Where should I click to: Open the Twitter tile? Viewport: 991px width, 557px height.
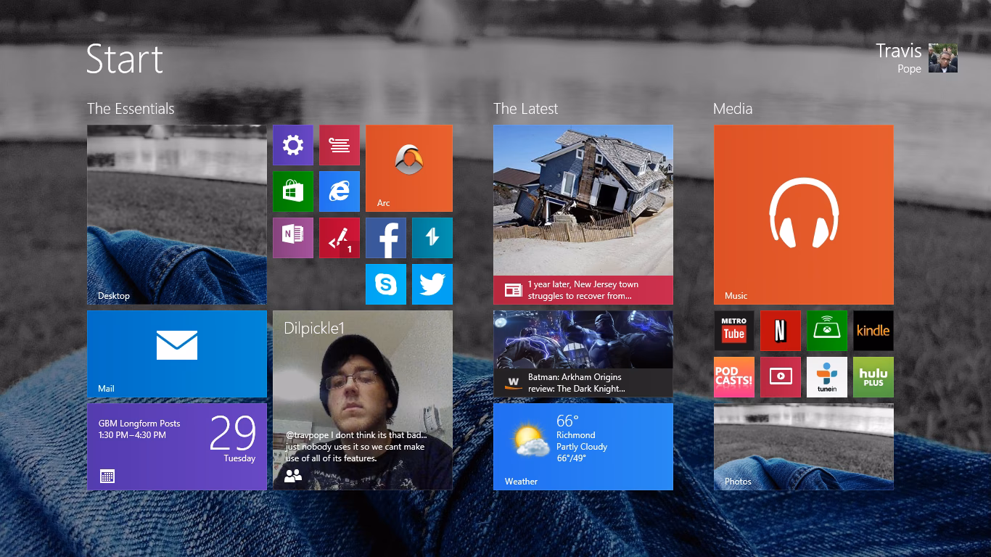pos(432,284)
